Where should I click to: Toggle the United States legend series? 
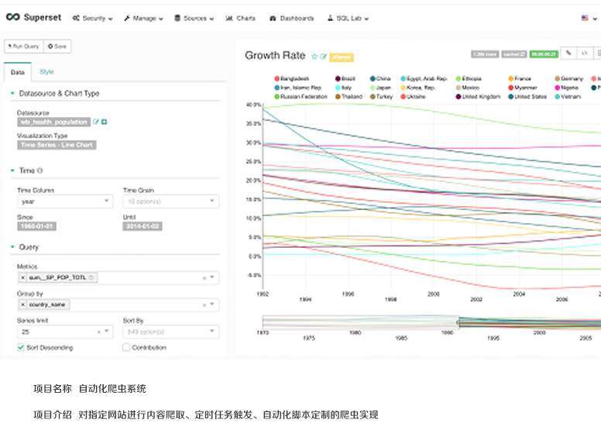coord(527,97)
